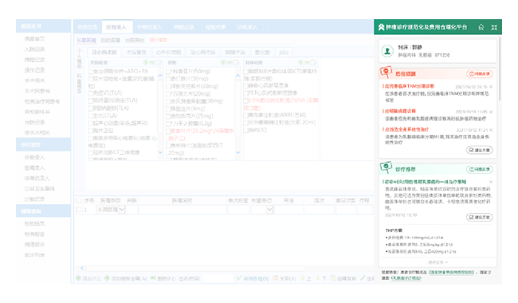The image size is (518, 303).
Task: Check the red 0.9%氯化钠注射液250ml checkbox
Action: [245, 100]
